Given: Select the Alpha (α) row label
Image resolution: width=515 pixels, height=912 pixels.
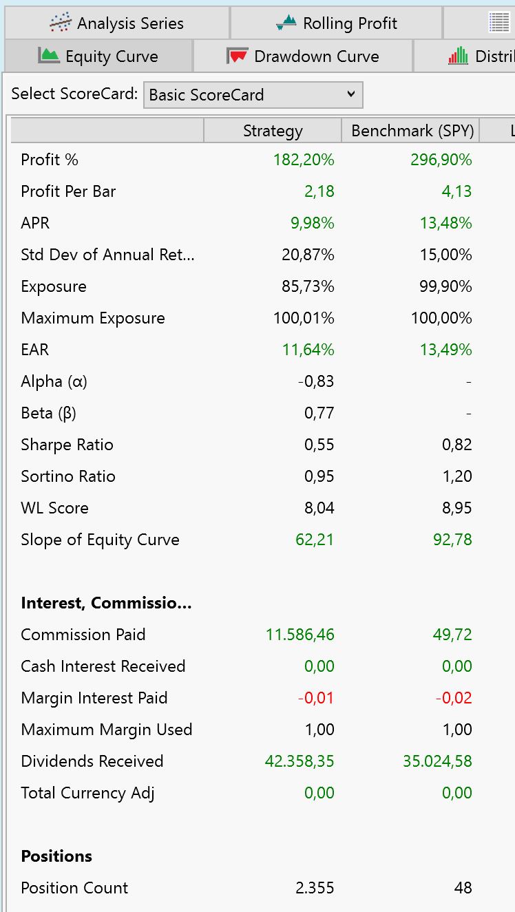Looking at the screenshot, I should click(x=54, y=381).
